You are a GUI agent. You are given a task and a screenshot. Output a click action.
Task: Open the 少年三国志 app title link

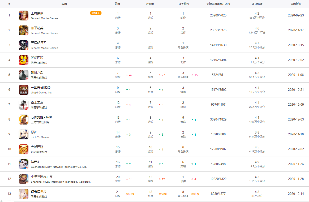tap(44, 177)
